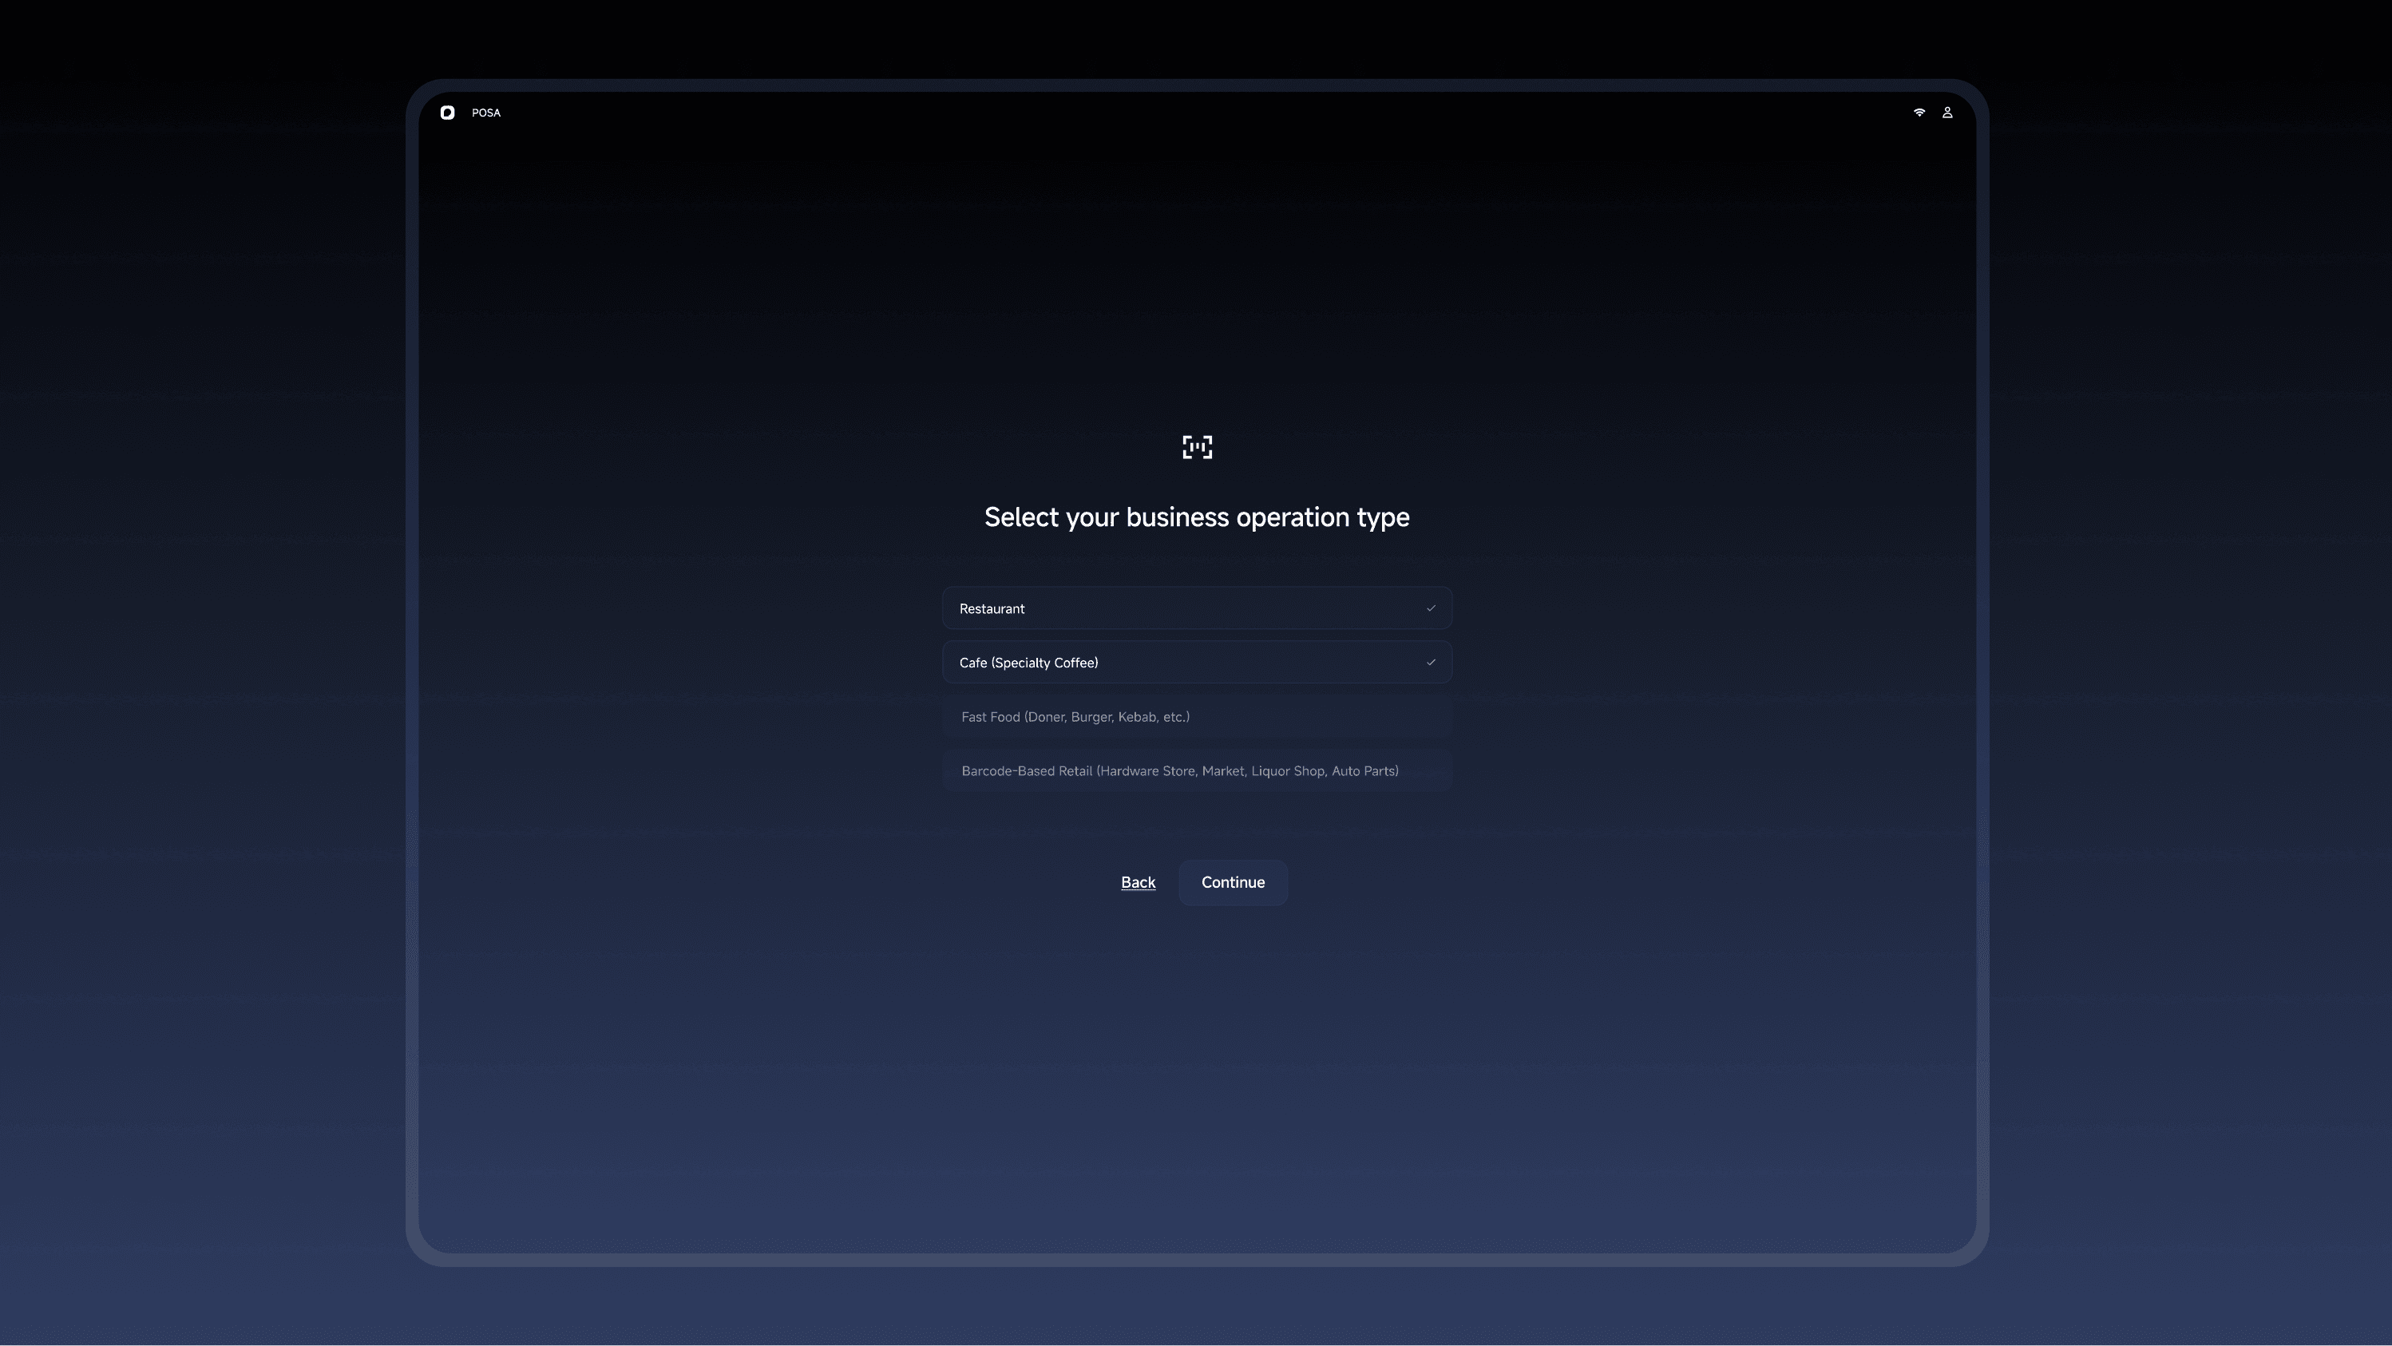Open the user account icon
2392x1346 pixels.
coord(1947,113)
